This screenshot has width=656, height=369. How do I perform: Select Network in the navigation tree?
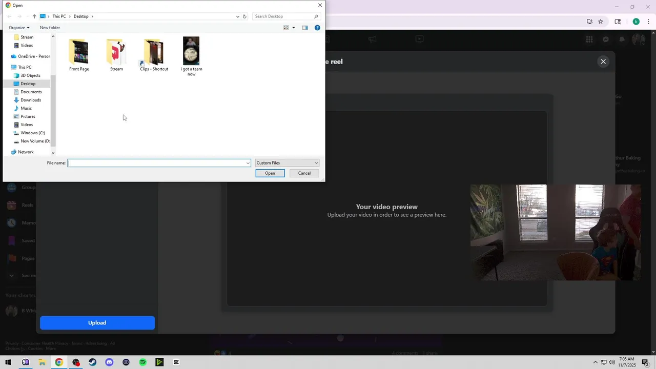click(25, 152)
